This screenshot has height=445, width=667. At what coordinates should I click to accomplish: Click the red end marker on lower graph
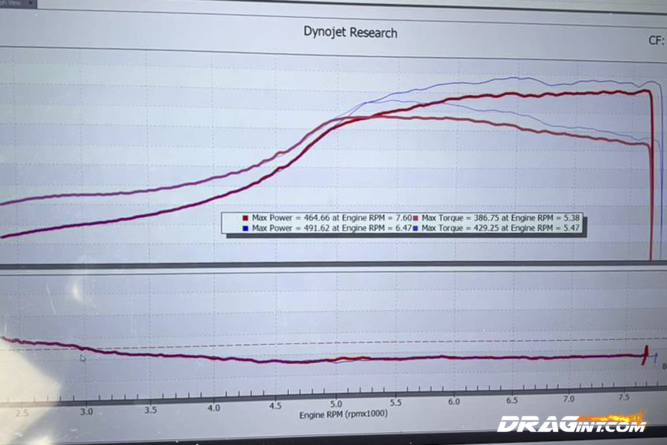tap(645, 355)
